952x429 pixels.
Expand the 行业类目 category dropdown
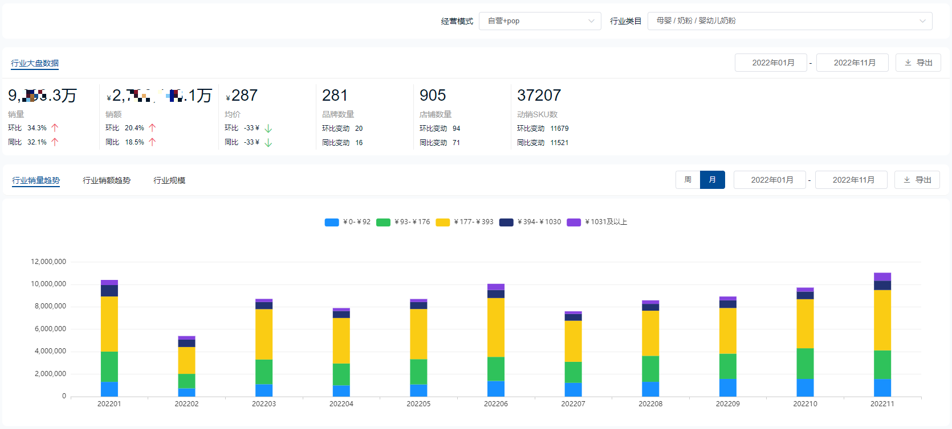pos(790,21)
